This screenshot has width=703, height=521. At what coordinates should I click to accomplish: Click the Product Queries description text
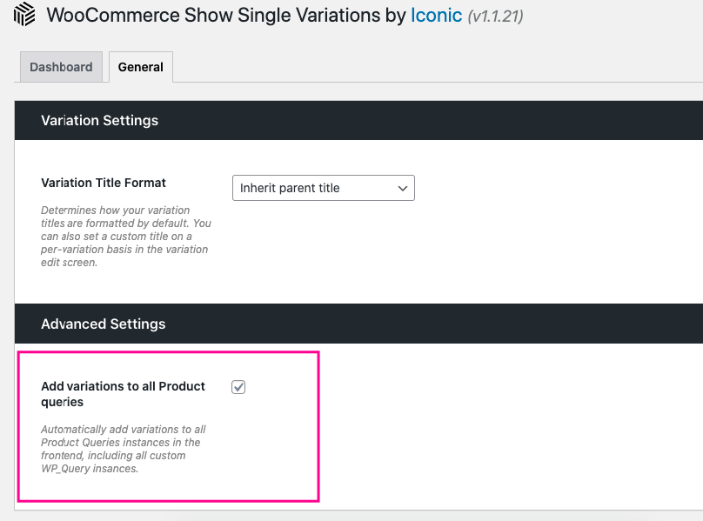pos(123,443)
